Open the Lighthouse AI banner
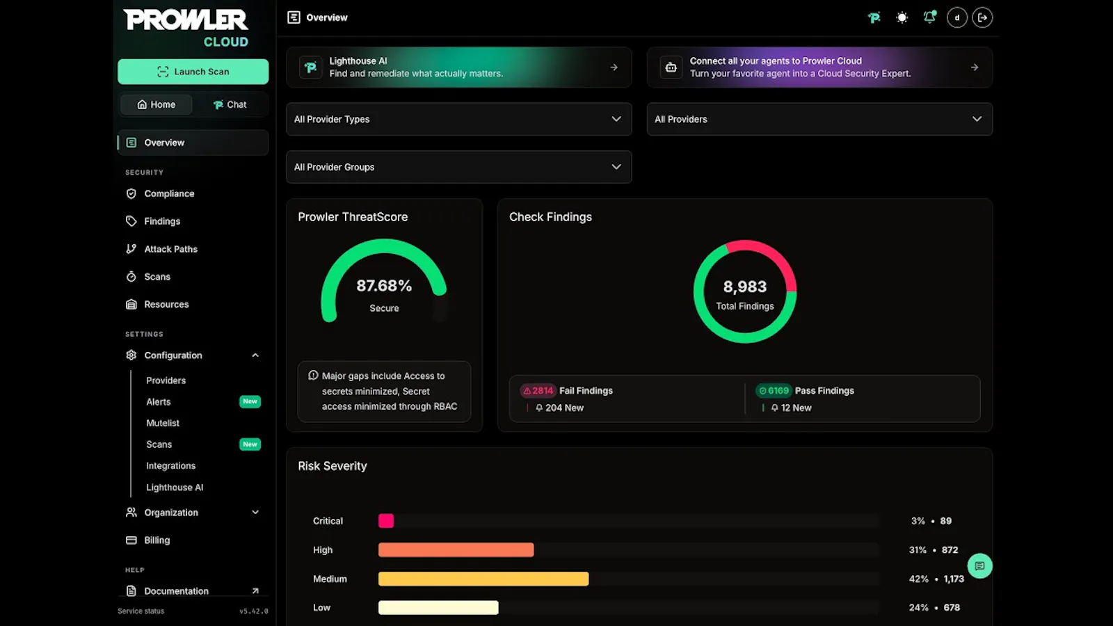Viewport: 1113px width, 626px height. point(459,67)
